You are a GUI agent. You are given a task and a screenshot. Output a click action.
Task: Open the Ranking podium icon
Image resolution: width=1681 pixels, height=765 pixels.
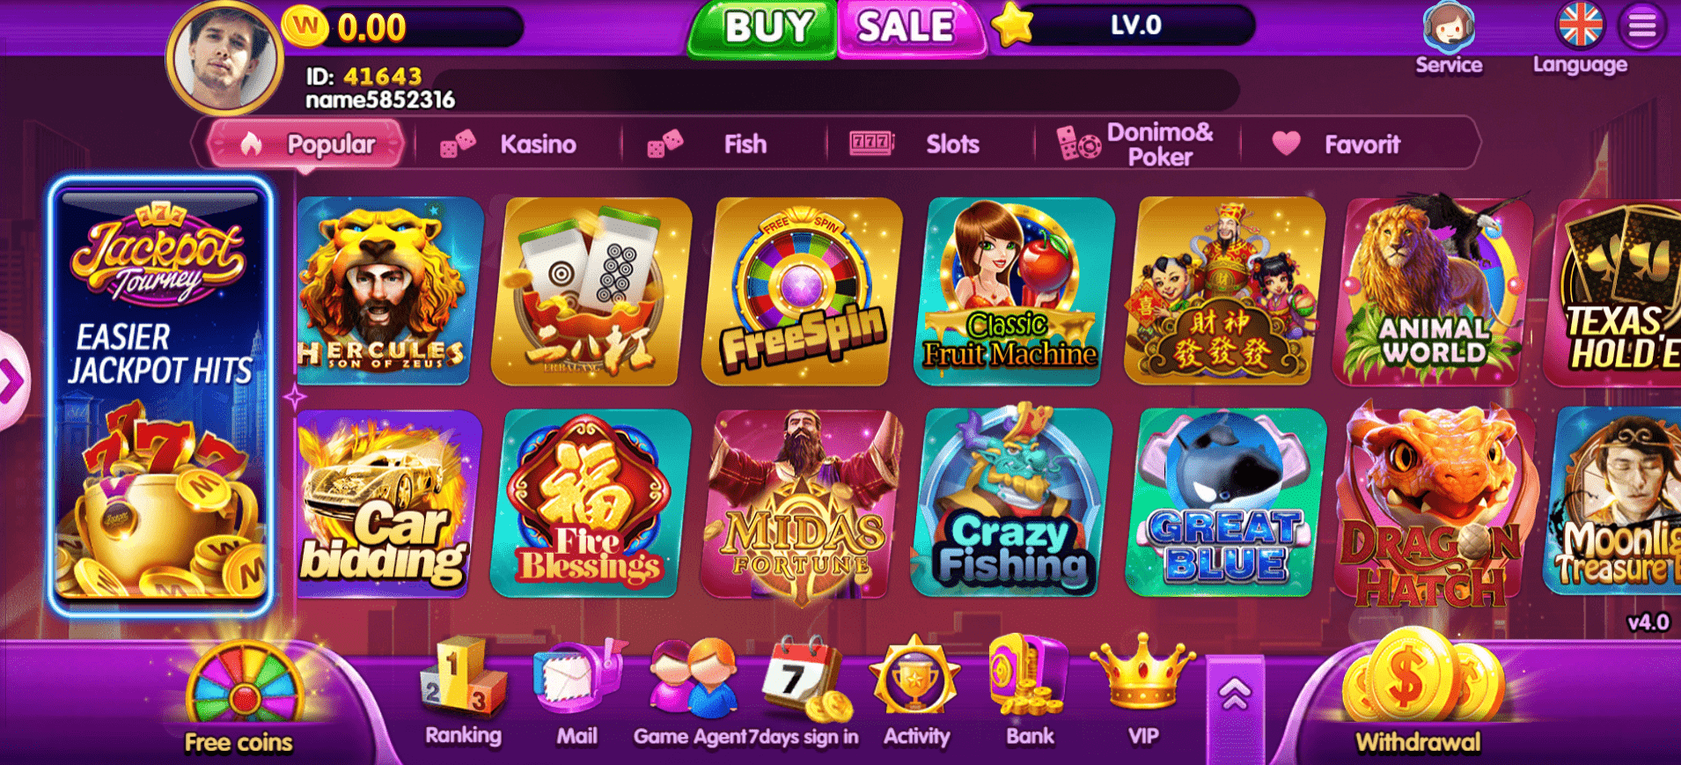tap(463, 678)
